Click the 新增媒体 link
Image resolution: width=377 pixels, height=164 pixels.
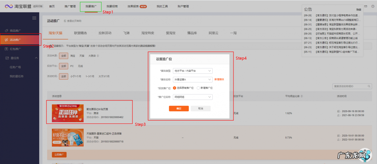[x=219, y=79]
